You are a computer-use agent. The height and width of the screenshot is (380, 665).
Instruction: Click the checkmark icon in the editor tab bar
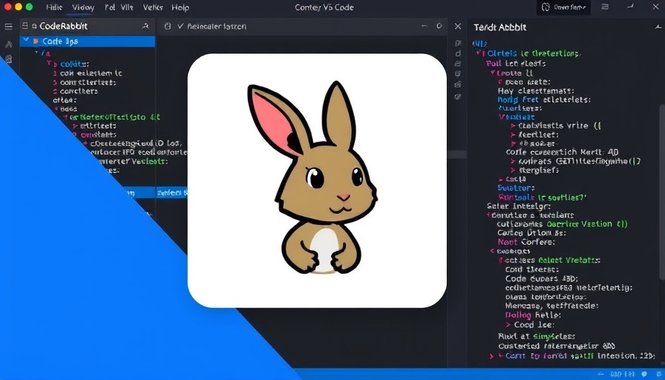pos(180,26)
